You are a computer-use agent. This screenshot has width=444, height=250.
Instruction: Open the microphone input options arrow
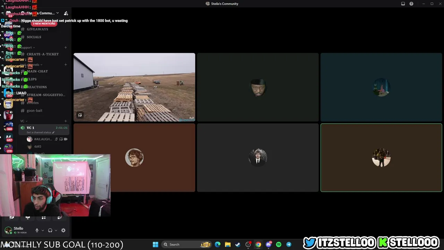(43, 230)
